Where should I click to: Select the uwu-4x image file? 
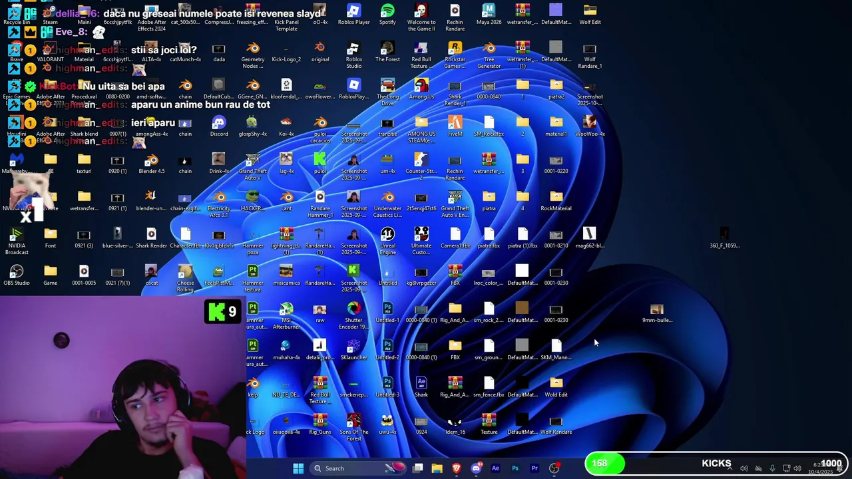[387, 424]
